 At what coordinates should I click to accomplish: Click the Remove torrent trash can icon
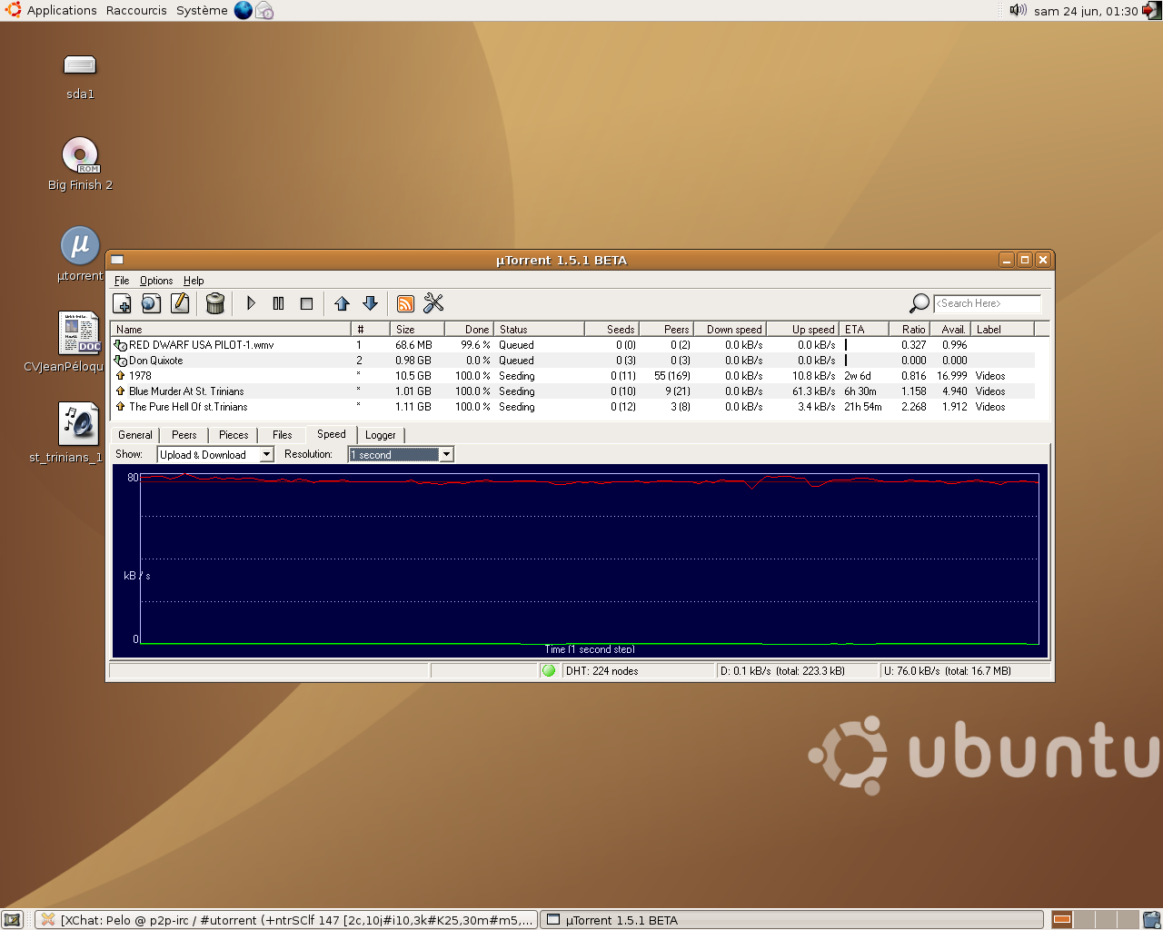tap(215, 303)
